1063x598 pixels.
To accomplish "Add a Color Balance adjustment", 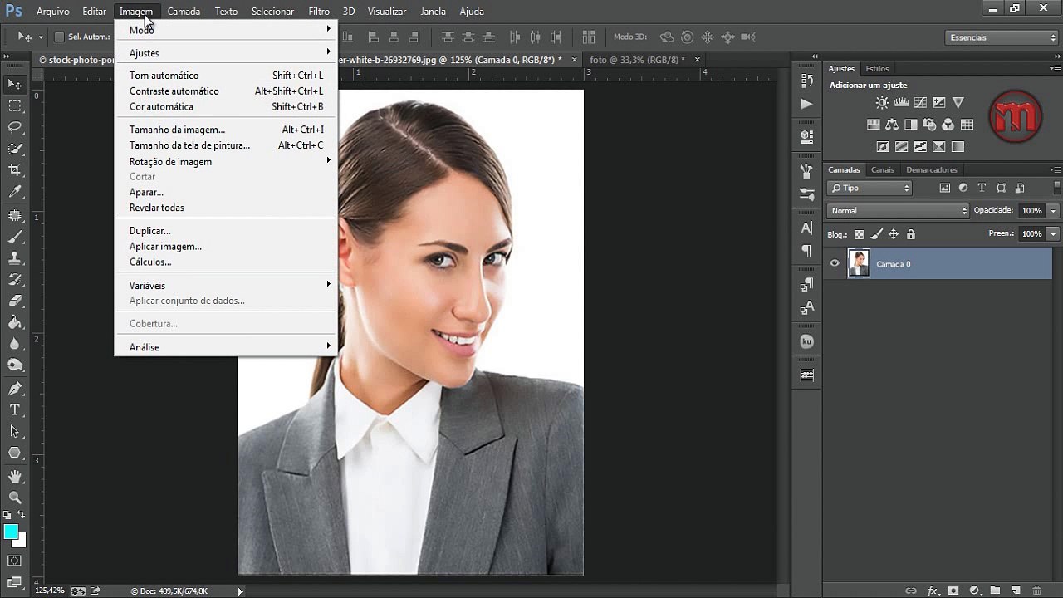I will pyautogui.click(x=892, y=125).
